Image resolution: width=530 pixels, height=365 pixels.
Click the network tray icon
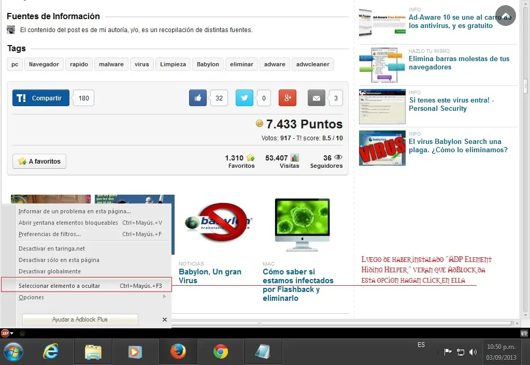461,352
